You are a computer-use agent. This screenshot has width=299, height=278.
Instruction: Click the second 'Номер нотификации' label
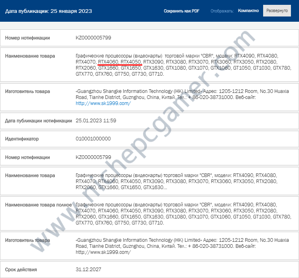click(27, 157)
